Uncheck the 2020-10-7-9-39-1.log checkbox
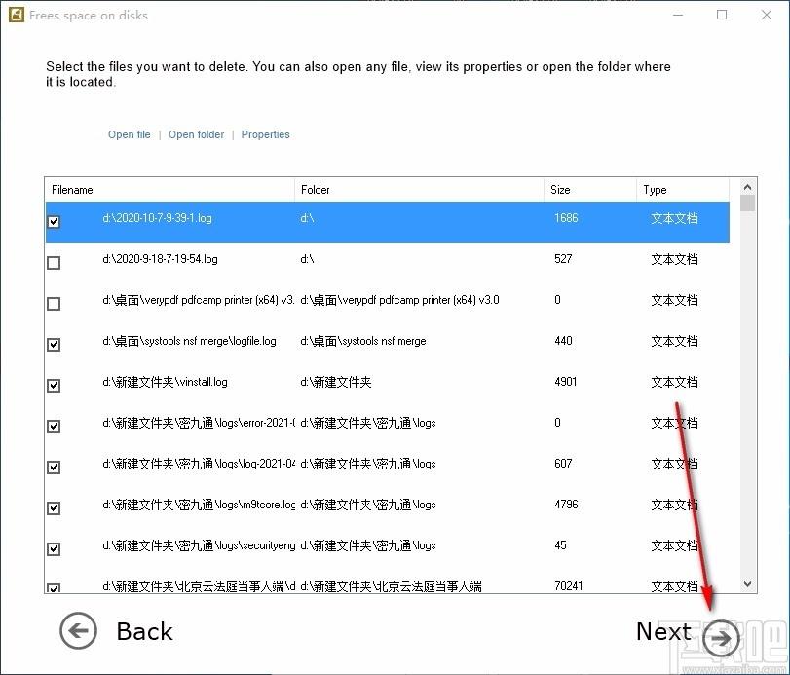This screenshot has width=790, height=675. point(54,222)
